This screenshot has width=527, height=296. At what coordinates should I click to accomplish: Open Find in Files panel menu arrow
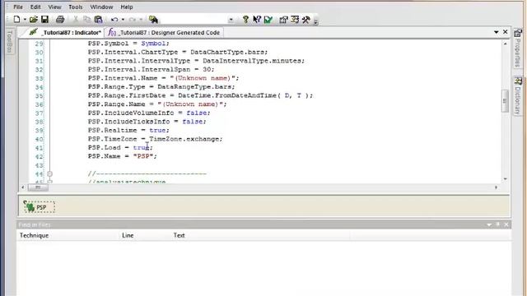point(489,224)
